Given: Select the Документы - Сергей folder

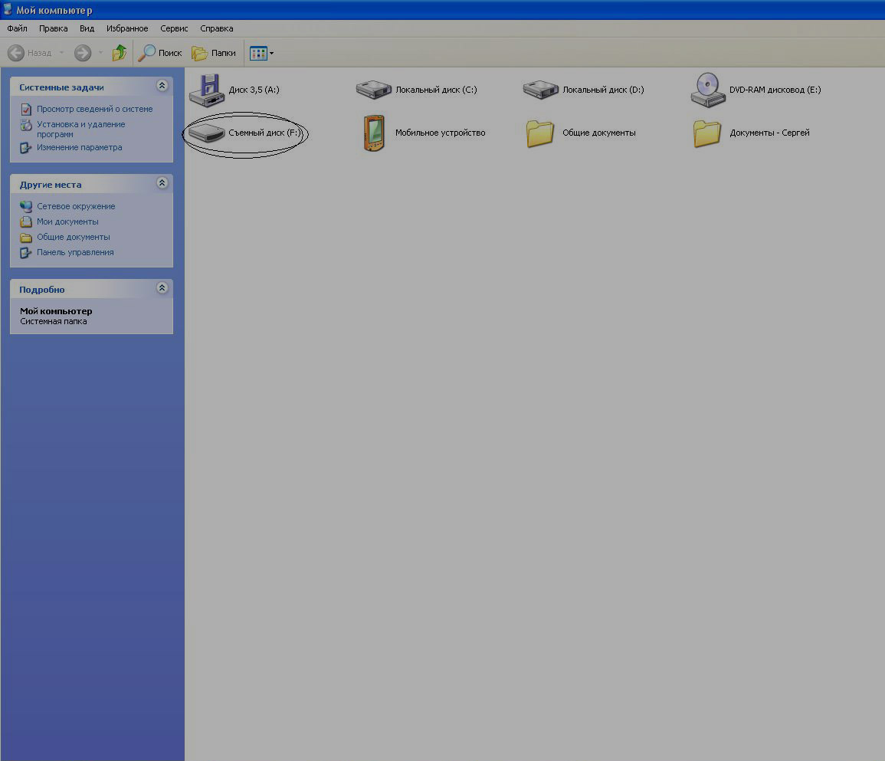Looking at the screenshot, I should 707,133.
